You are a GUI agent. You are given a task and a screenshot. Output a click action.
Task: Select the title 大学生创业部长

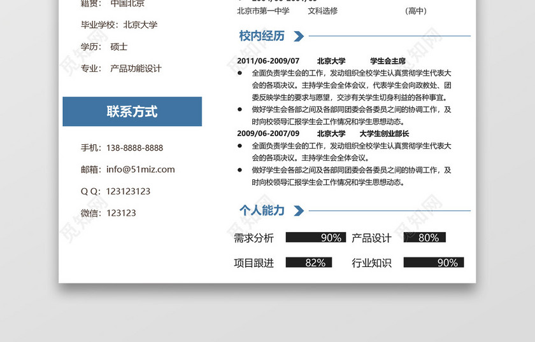pos(384,133)
